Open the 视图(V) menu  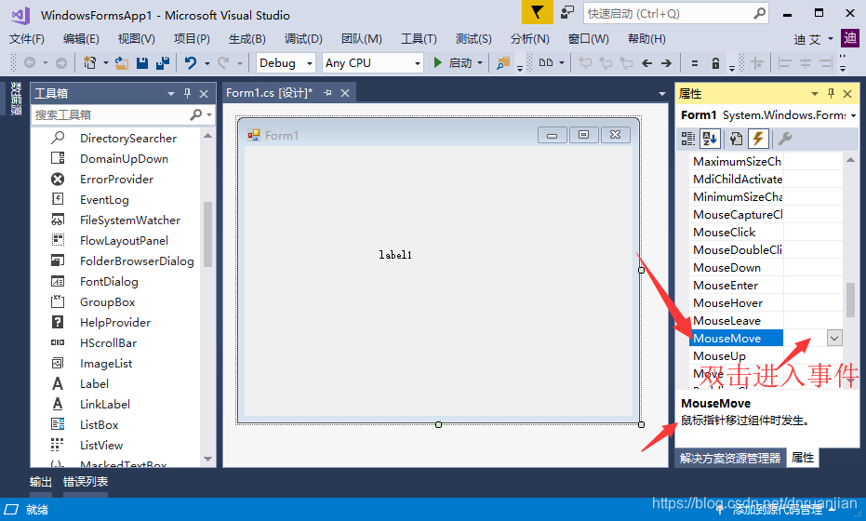tap(136, 39)
